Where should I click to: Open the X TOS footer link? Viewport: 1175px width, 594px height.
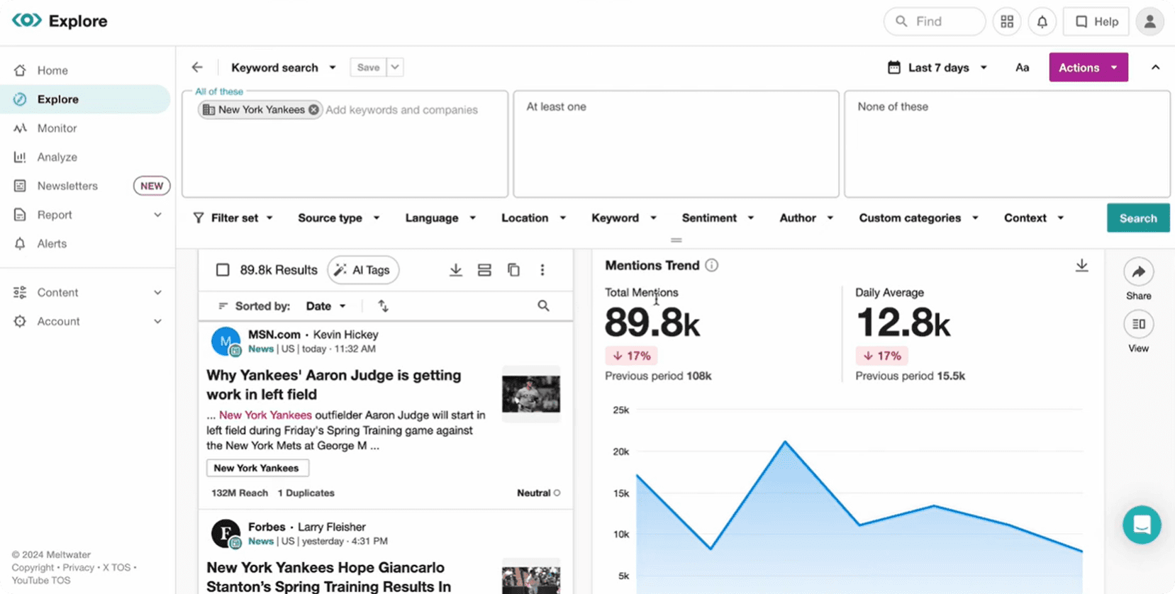117,568
